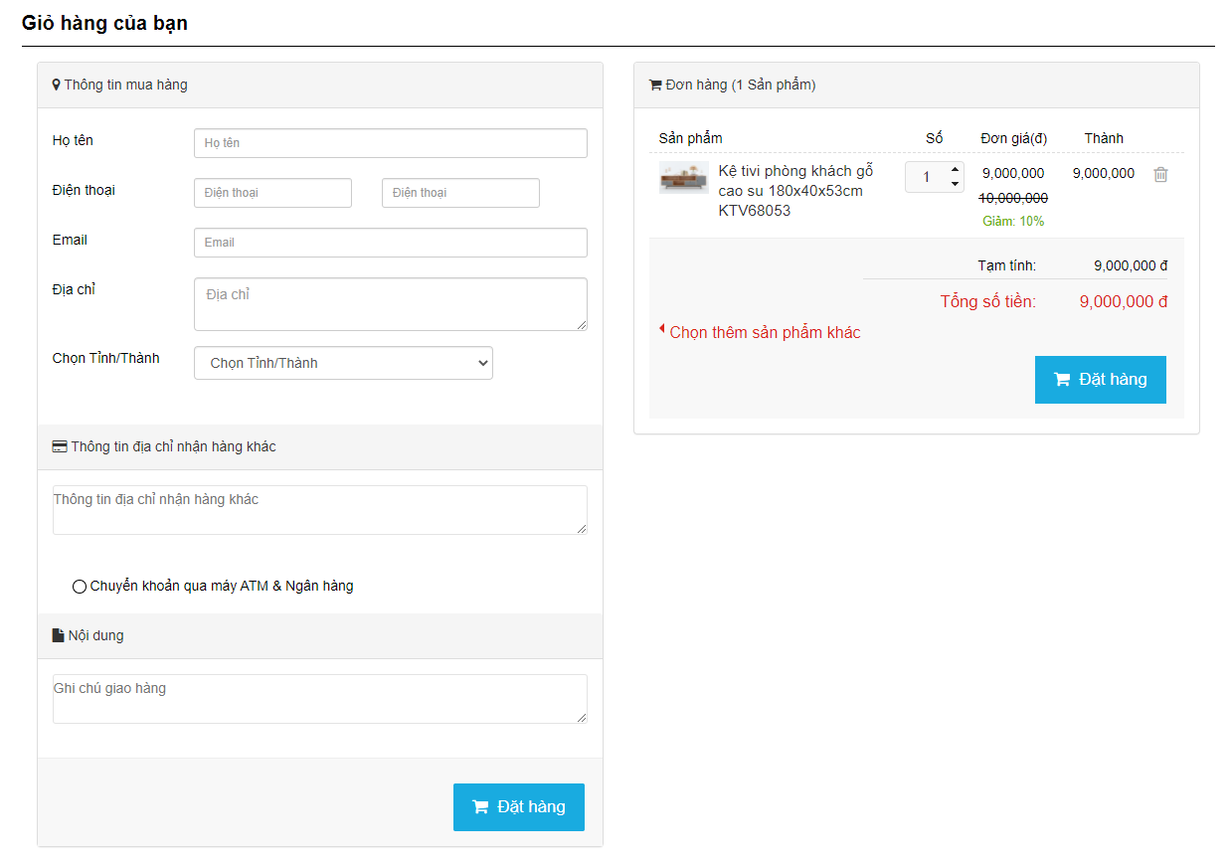This screenshot has width=1230, height=863.
Task: Click the cart icon beside Đơn hàng header
Action: 655,86
